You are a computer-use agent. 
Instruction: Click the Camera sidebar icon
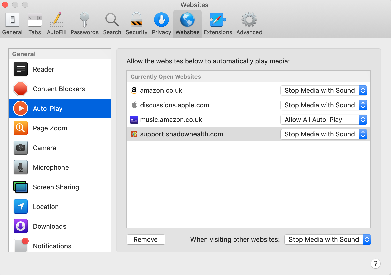[x=21, y=148]
